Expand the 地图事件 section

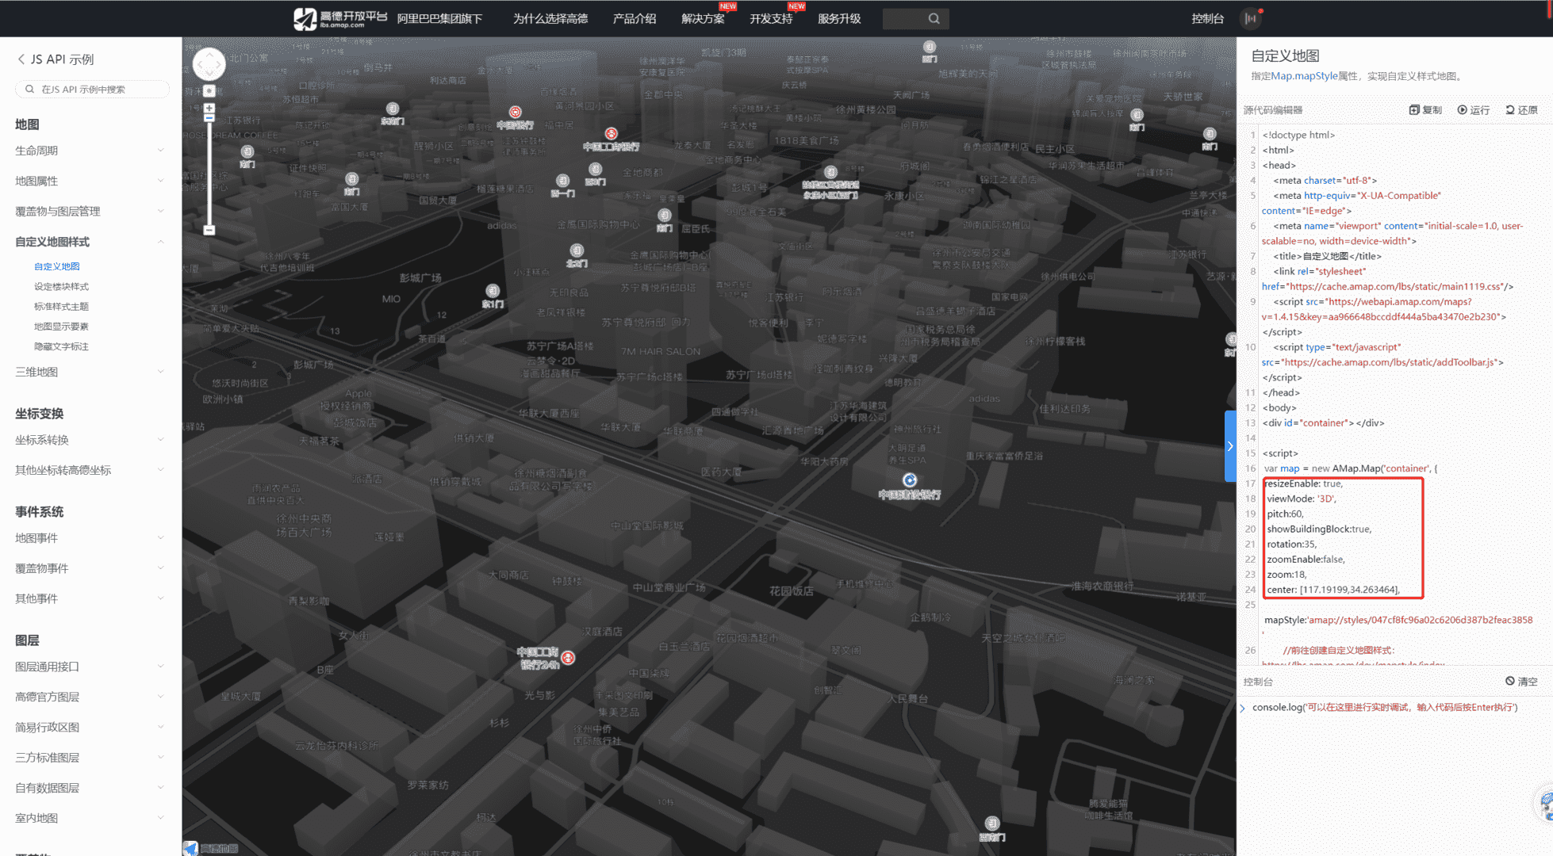pos(90,538)
